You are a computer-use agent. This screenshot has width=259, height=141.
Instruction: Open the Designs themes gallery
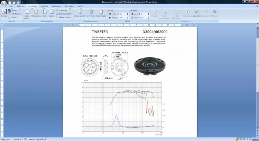click(x=4, y=14)
